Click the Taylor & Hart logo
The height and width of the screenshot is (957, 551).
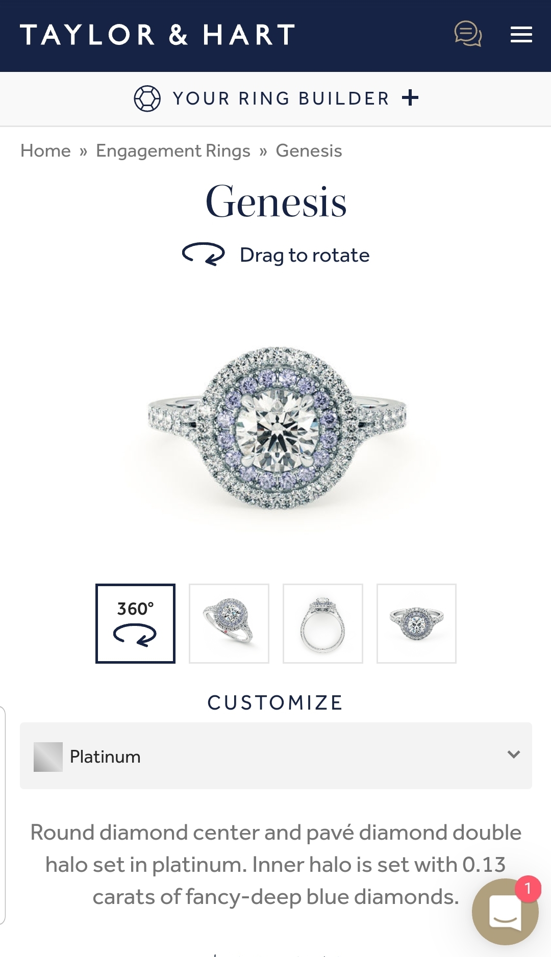pyautogui.click(x=158, y=35)
